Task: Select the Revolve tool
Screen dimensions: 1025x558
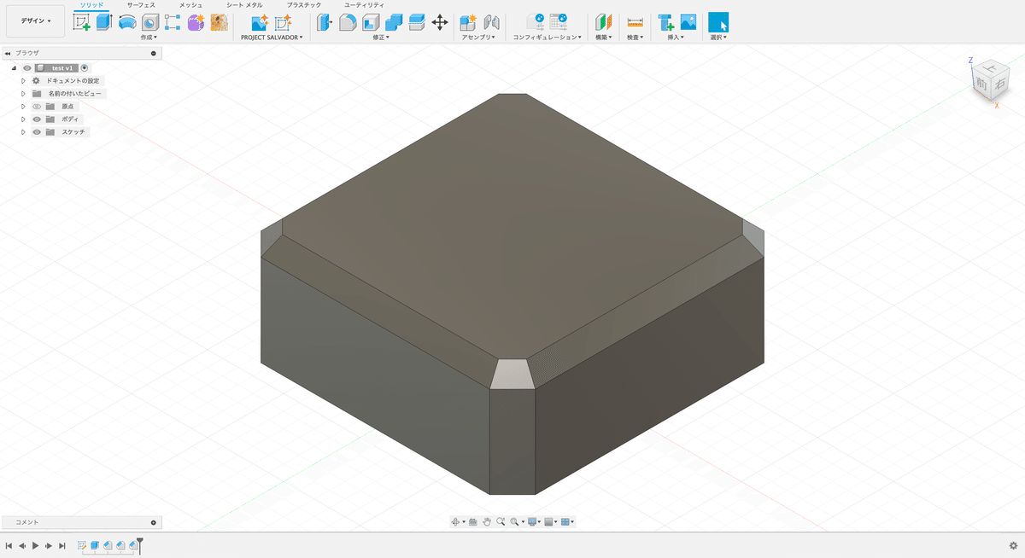Action: coord(127,22)
